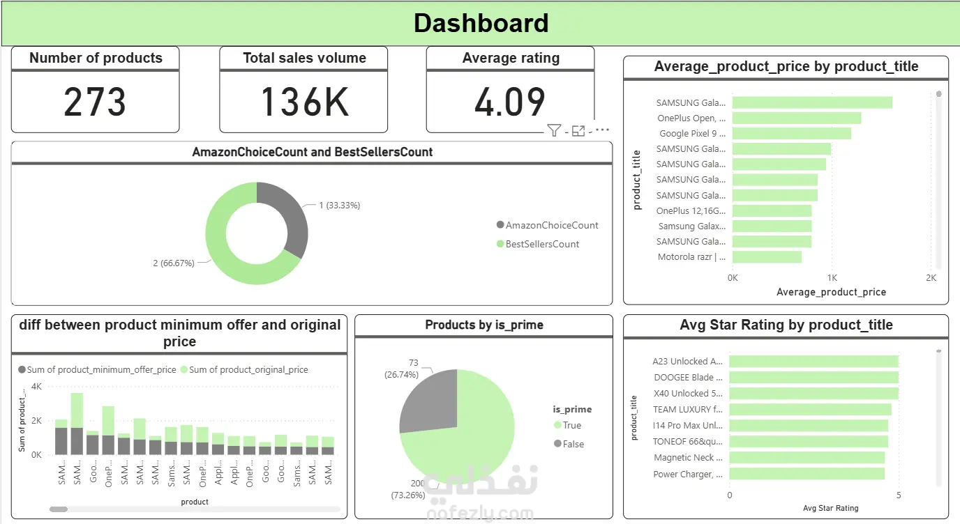Select Sum of product_original_price legend item
The width and height of the screenshot is (960, 524).
[x=244, y=370]
